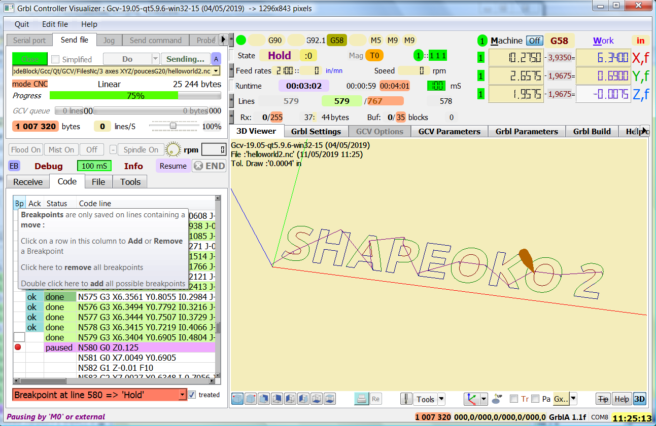Click the green status circle next to G90
The height and width of the screenshot is (426, 656).
coord(241,40)
